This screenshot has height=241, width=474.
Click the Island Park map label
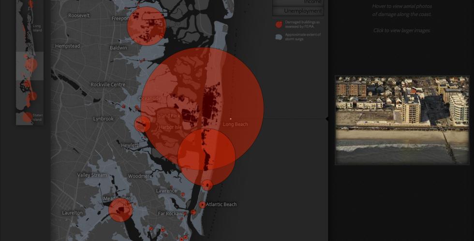click(x=169, y=116)
